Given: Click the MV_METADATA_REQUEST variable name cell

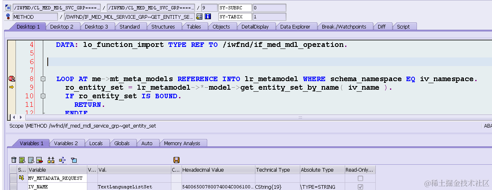Looking at the screenshot, I should [x=57, y=178].
